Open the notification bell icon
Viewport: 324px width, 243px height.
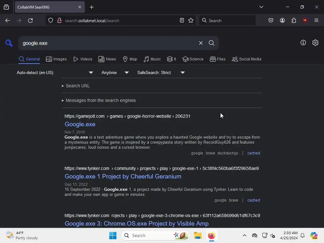(302, 235)
